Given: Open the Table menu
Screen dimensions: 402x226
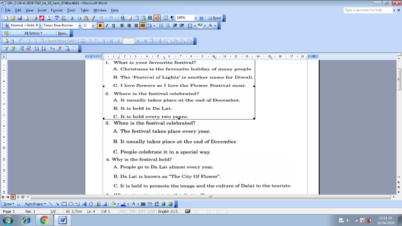Looking at the screenshot, I should (x=84, y=10).
